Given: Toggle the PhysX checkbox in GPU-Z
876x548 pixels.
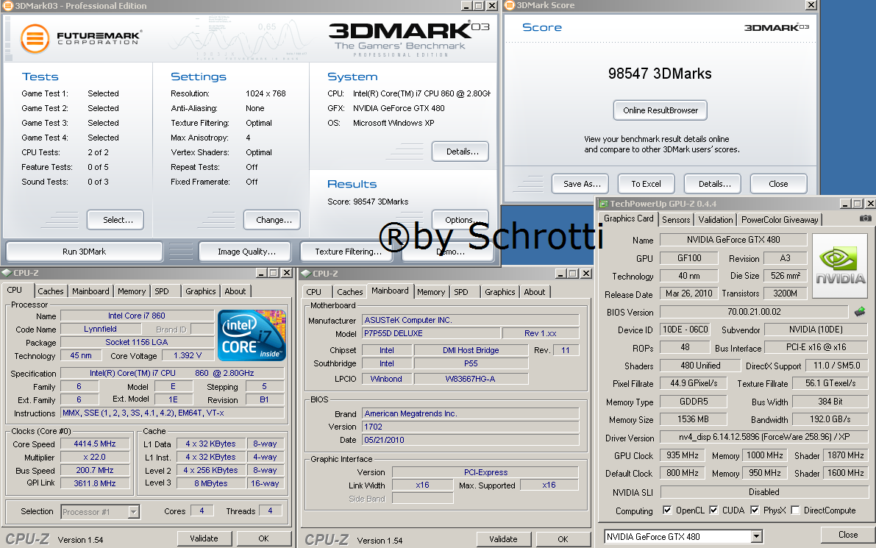Looking at the screenshot, I should pyautogui.click(x=755, y=510).
